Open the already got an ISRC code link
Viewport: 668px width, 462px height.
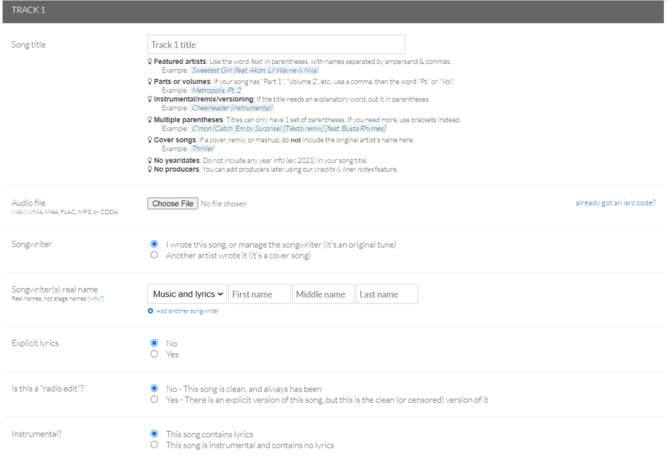point(615,203)
